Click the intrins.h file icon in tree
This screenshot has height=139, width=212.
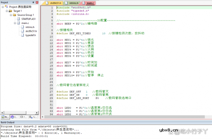(23, 27)
